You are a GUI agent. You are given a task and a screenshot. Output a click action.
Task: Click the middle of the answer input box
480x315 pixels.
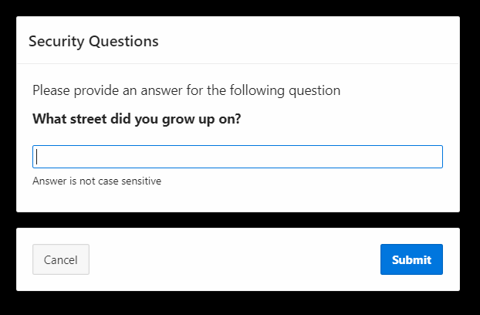point(238,157)
